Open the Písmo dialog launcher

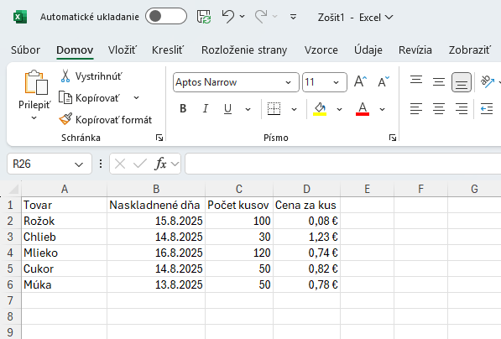pos(393,138)
